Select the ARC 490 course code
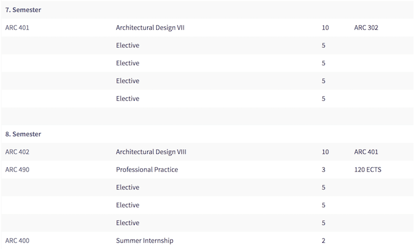The height and width of the screenshot is (249, 414). click(17, 169)
